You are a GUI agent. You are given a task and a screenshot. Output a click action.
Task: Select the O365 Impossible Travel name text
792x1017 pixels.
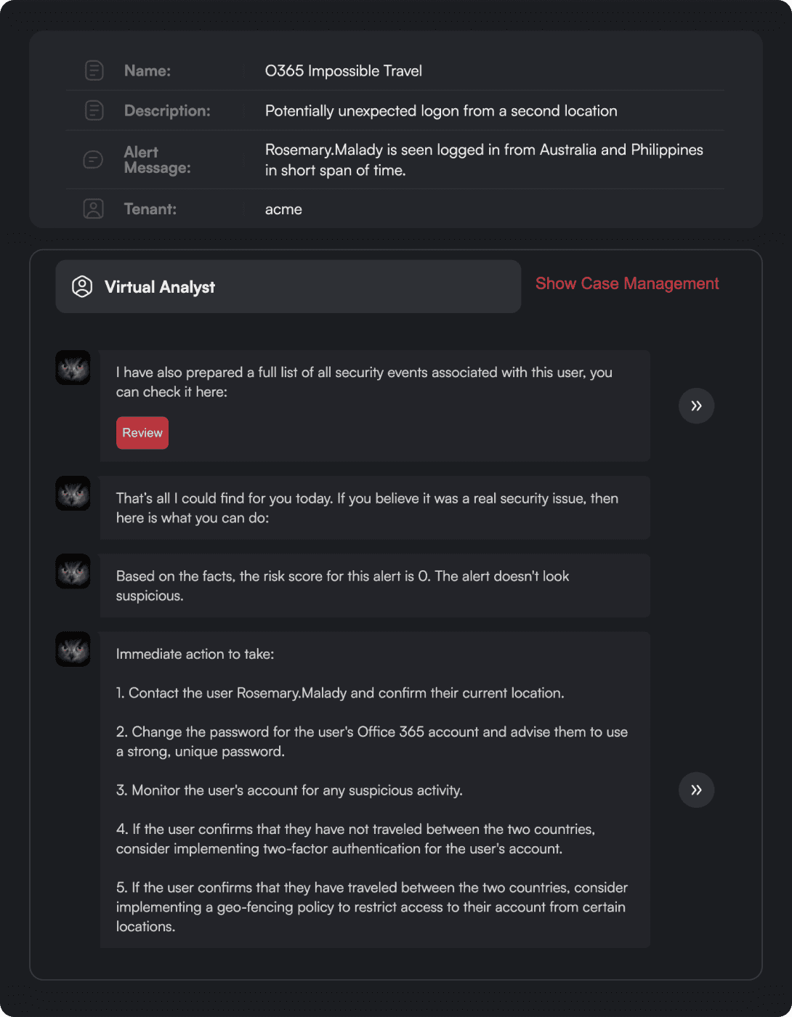point(343,70)
